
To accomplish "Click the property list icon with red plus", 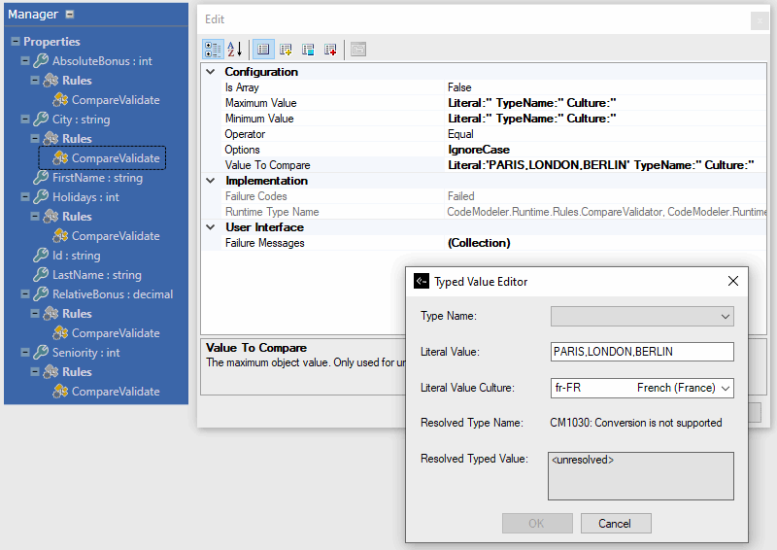I will pos(330,50).
